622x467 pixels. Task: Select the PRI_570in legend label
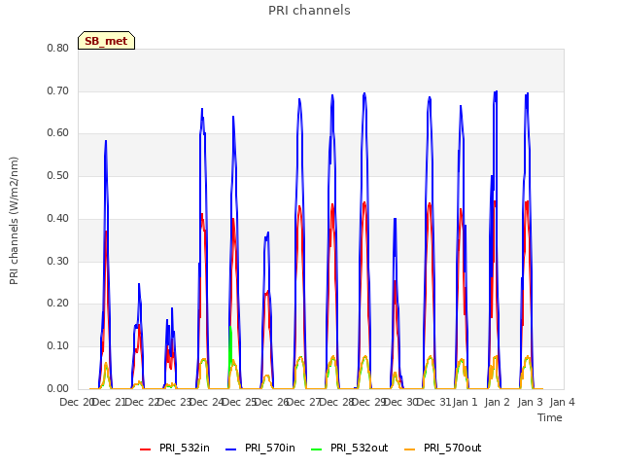[x=270, y=448]
